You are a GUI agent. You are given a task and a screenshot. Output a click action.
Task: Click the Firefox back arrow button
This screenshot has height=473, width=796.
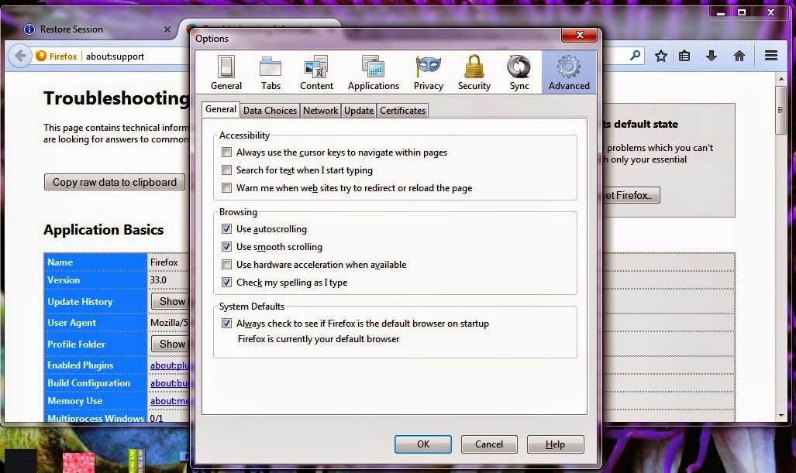pyautogui.click(x=20, y=56)
